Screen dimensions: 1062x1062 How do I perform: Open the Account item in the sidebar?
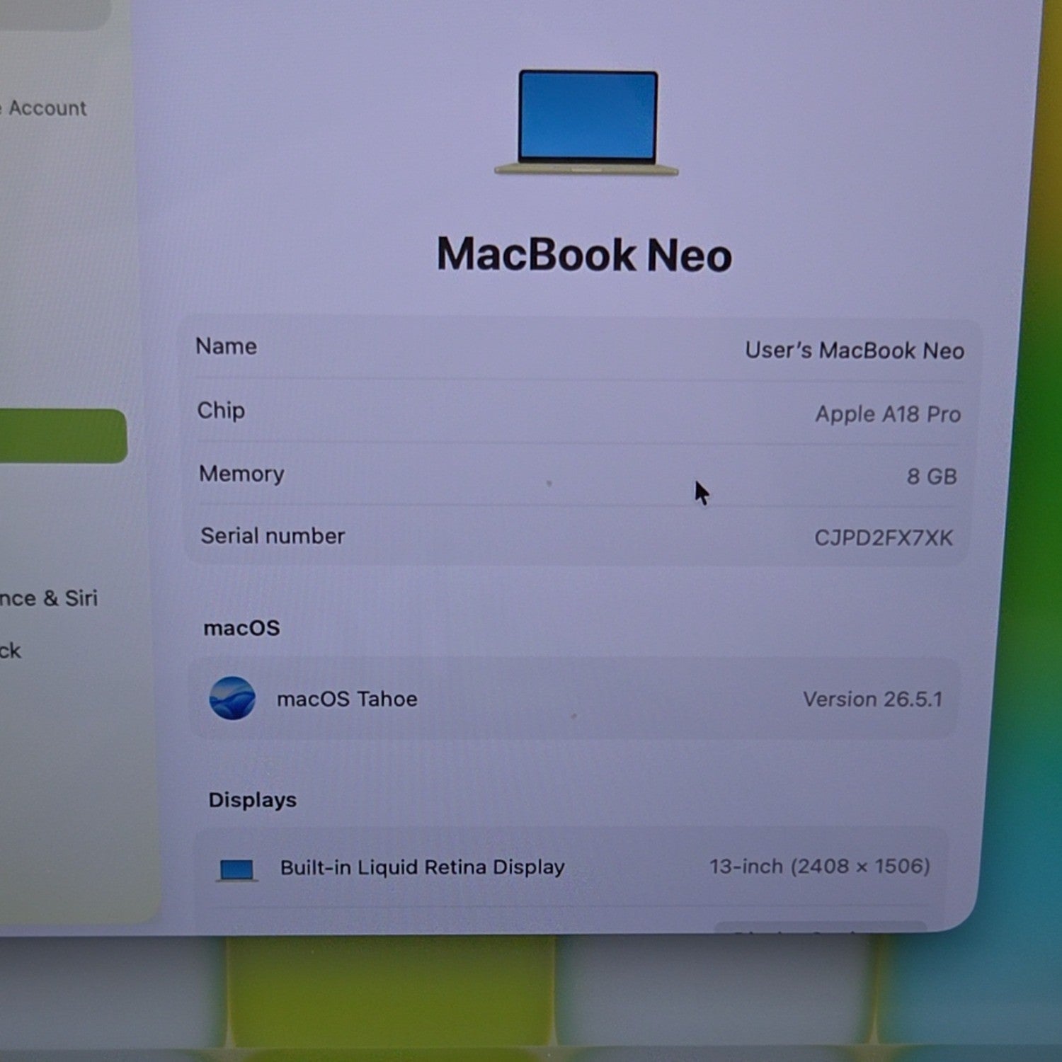(44, 108)
